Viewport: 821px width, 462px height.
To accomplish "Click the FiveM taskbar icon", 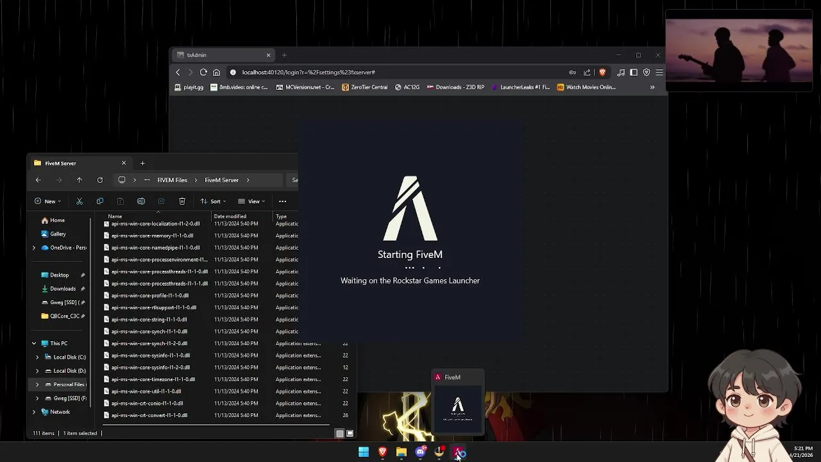I will click(x=459, y=452).
